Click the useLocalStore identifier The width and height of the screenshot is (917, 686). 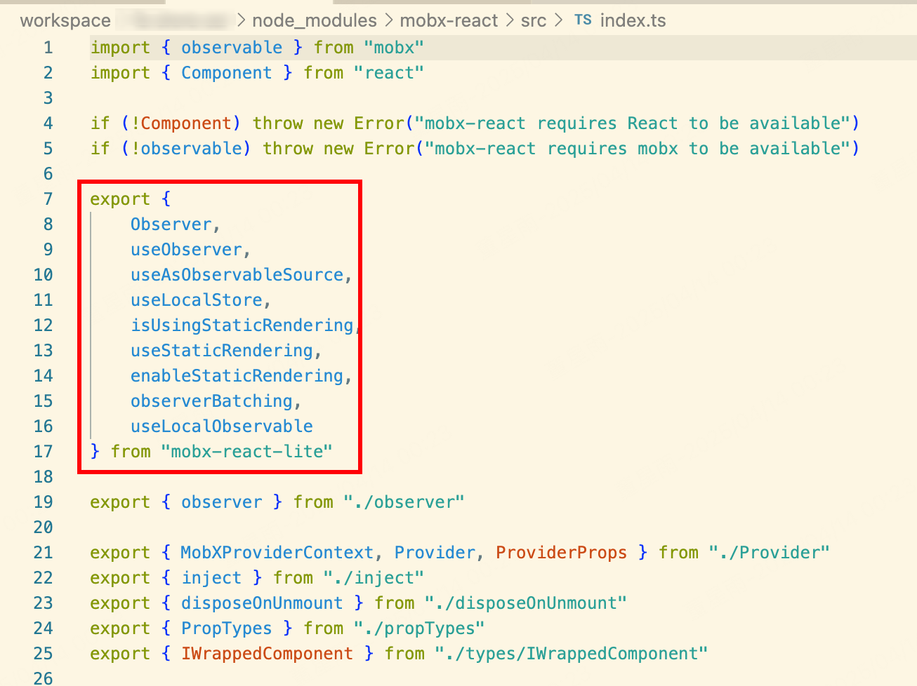click(x=196, y=300)
